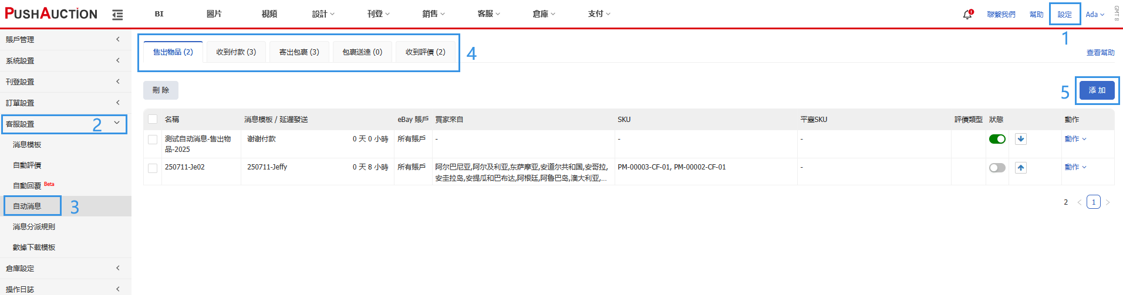The image size is (1123, 295).
Task: Click the down arrow icon in first row
Action: pyautogui.click(x=1021, y=139)
